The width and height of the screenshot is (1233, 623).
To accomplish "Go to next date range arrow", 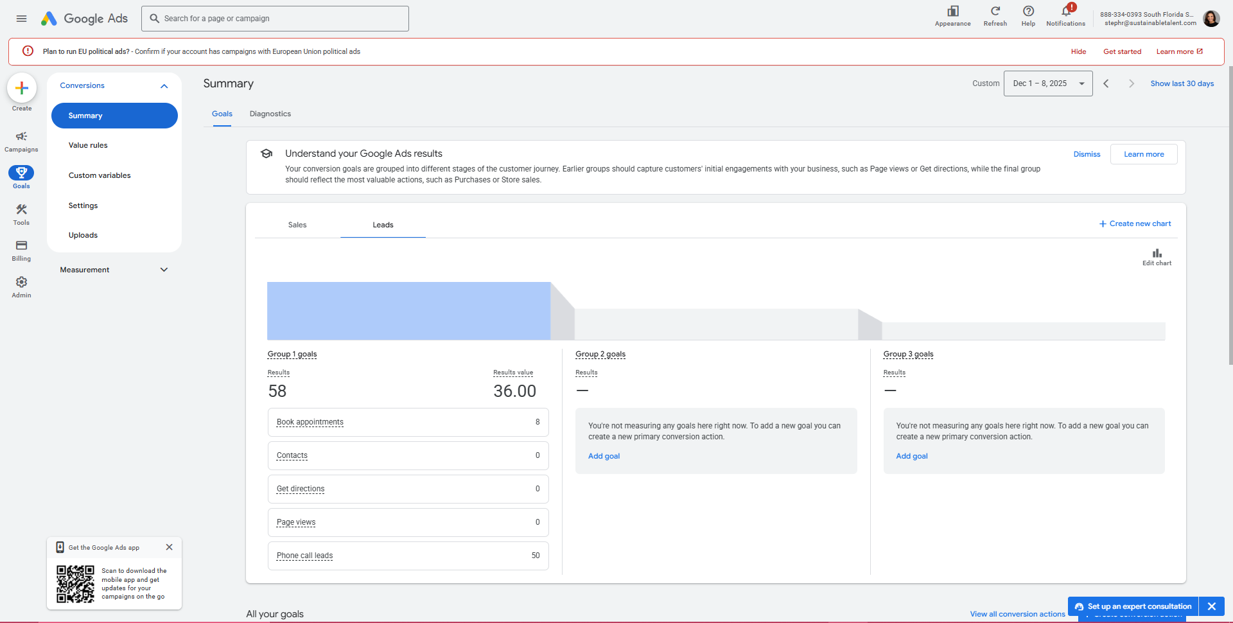I will click(x=1132, y=83).
